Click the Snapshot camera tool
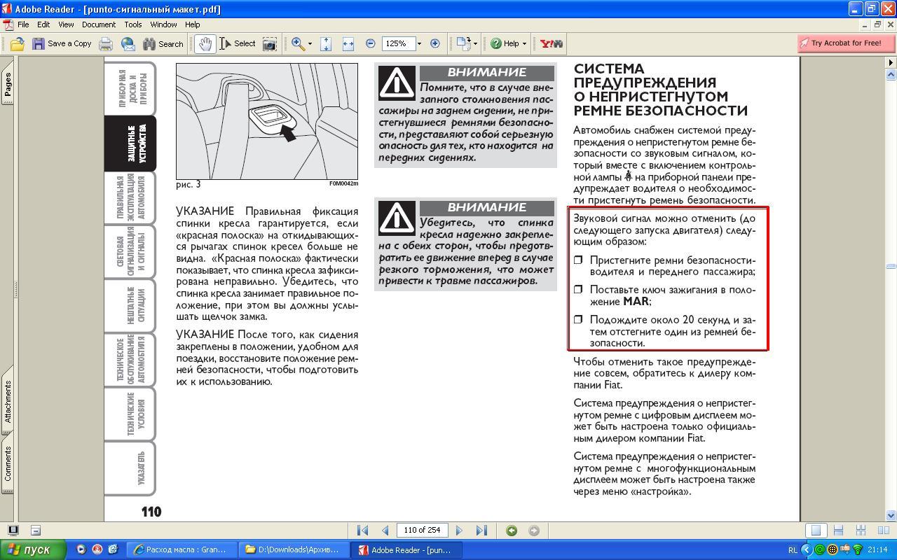The width and height of the screenshot is (897, 560). (269, 43)
